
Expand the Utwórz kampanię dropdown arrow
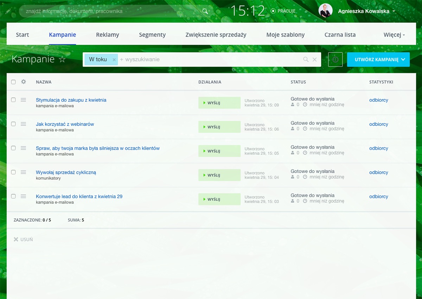(403, 59)
